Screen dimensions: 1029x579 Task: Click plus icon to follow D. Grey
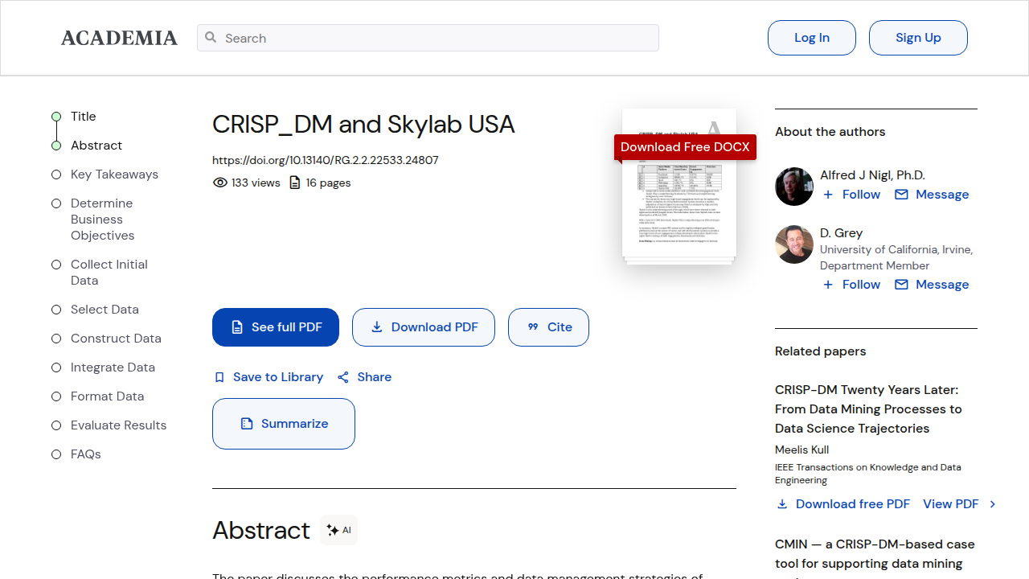(x=828, y=285)
